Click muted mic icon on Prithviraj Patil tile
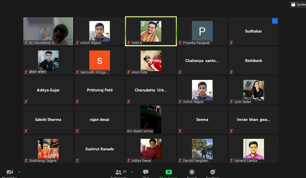Image resolution: width=306 pixels, height=178 pixels. click(77, 102)
